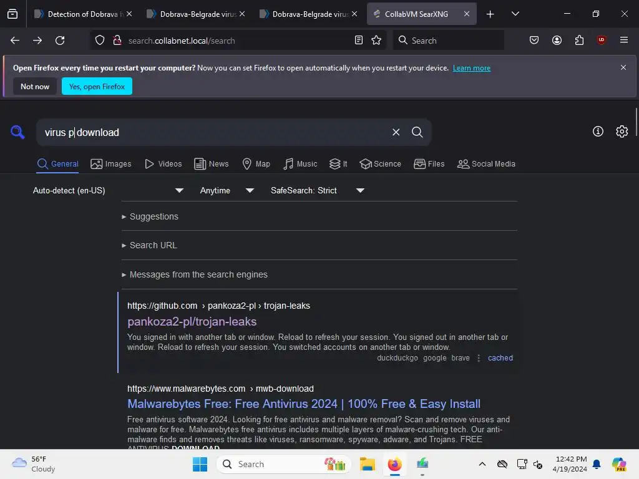Click Yes, open Firefox button

click(x=97, y=86)
